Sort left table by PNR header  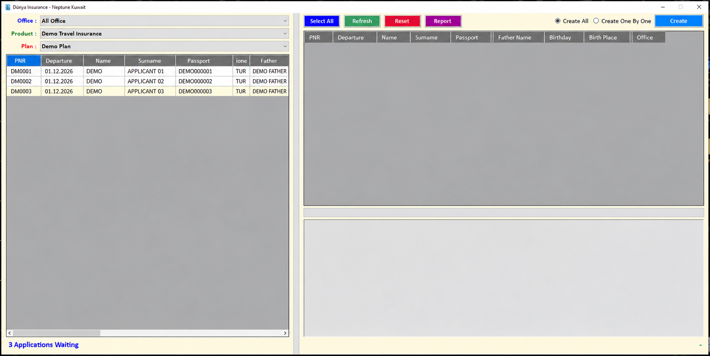click(x=24, y=61)
